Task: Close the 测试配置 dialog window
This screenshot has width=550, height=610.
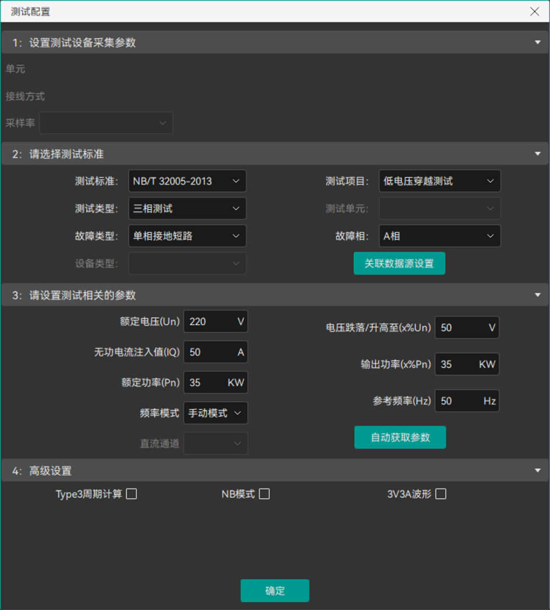Action: [x=535, y=12]
